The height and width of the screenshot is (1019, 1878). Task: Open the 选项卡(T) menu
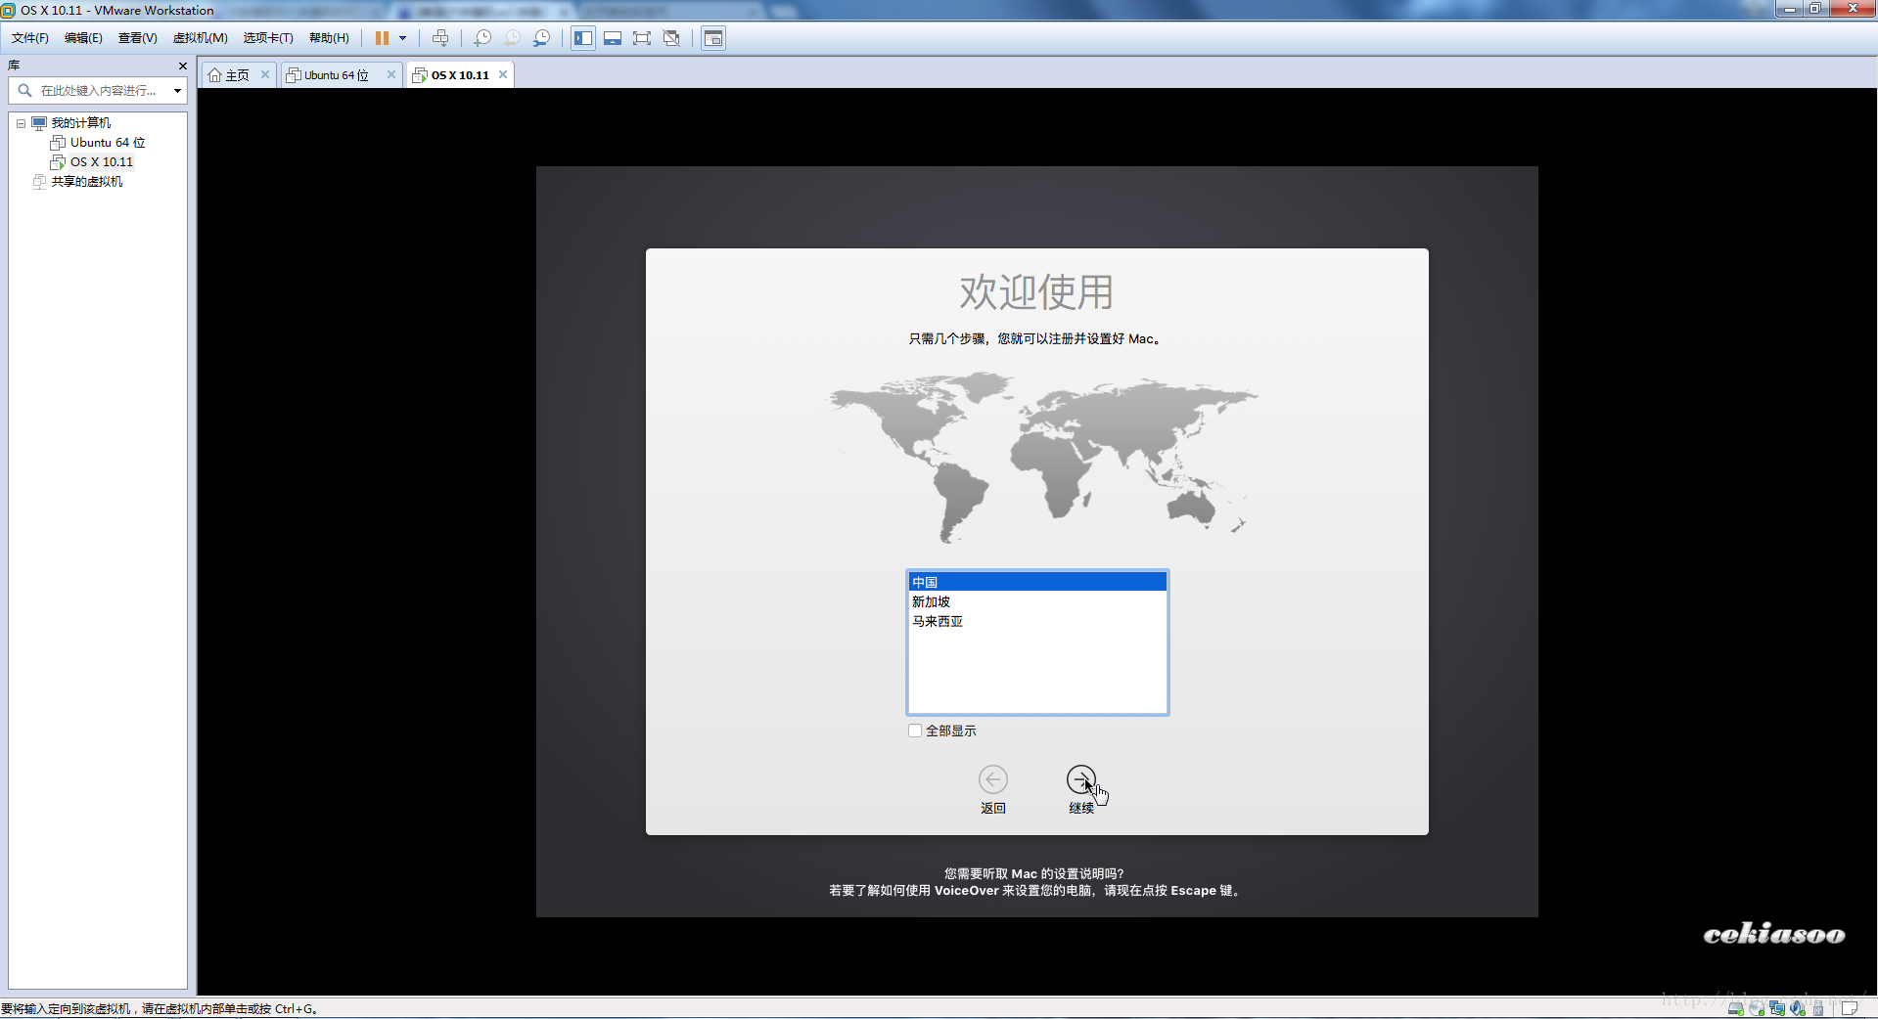click(268, 38)
